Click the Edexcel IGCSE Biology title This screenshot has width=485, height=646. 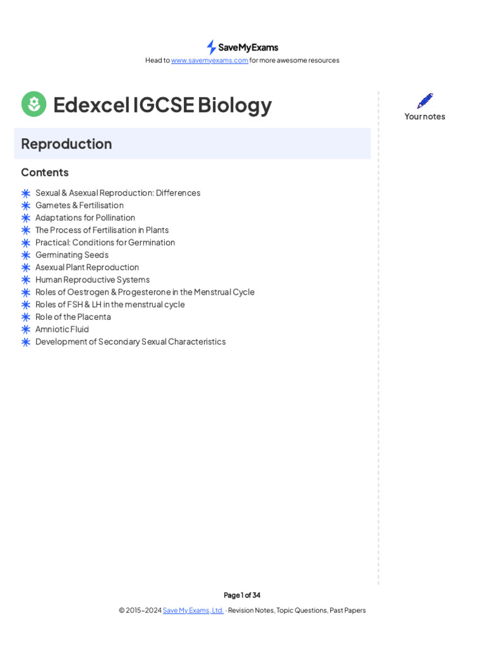[x=162, y=105]
